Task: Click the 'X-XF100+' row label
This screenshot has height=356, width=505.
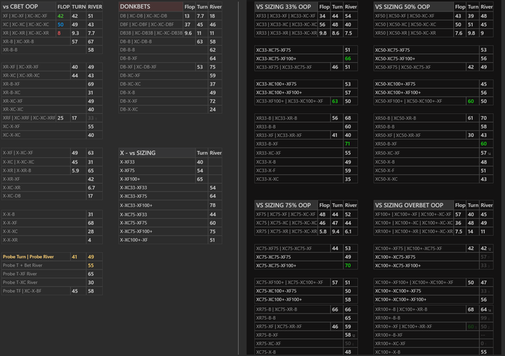Action: coord(130,179)
